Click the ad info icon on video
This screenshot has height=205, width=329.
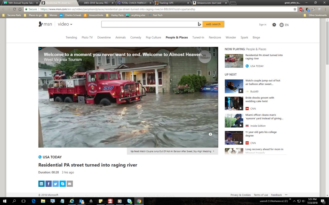pos(210,134)
